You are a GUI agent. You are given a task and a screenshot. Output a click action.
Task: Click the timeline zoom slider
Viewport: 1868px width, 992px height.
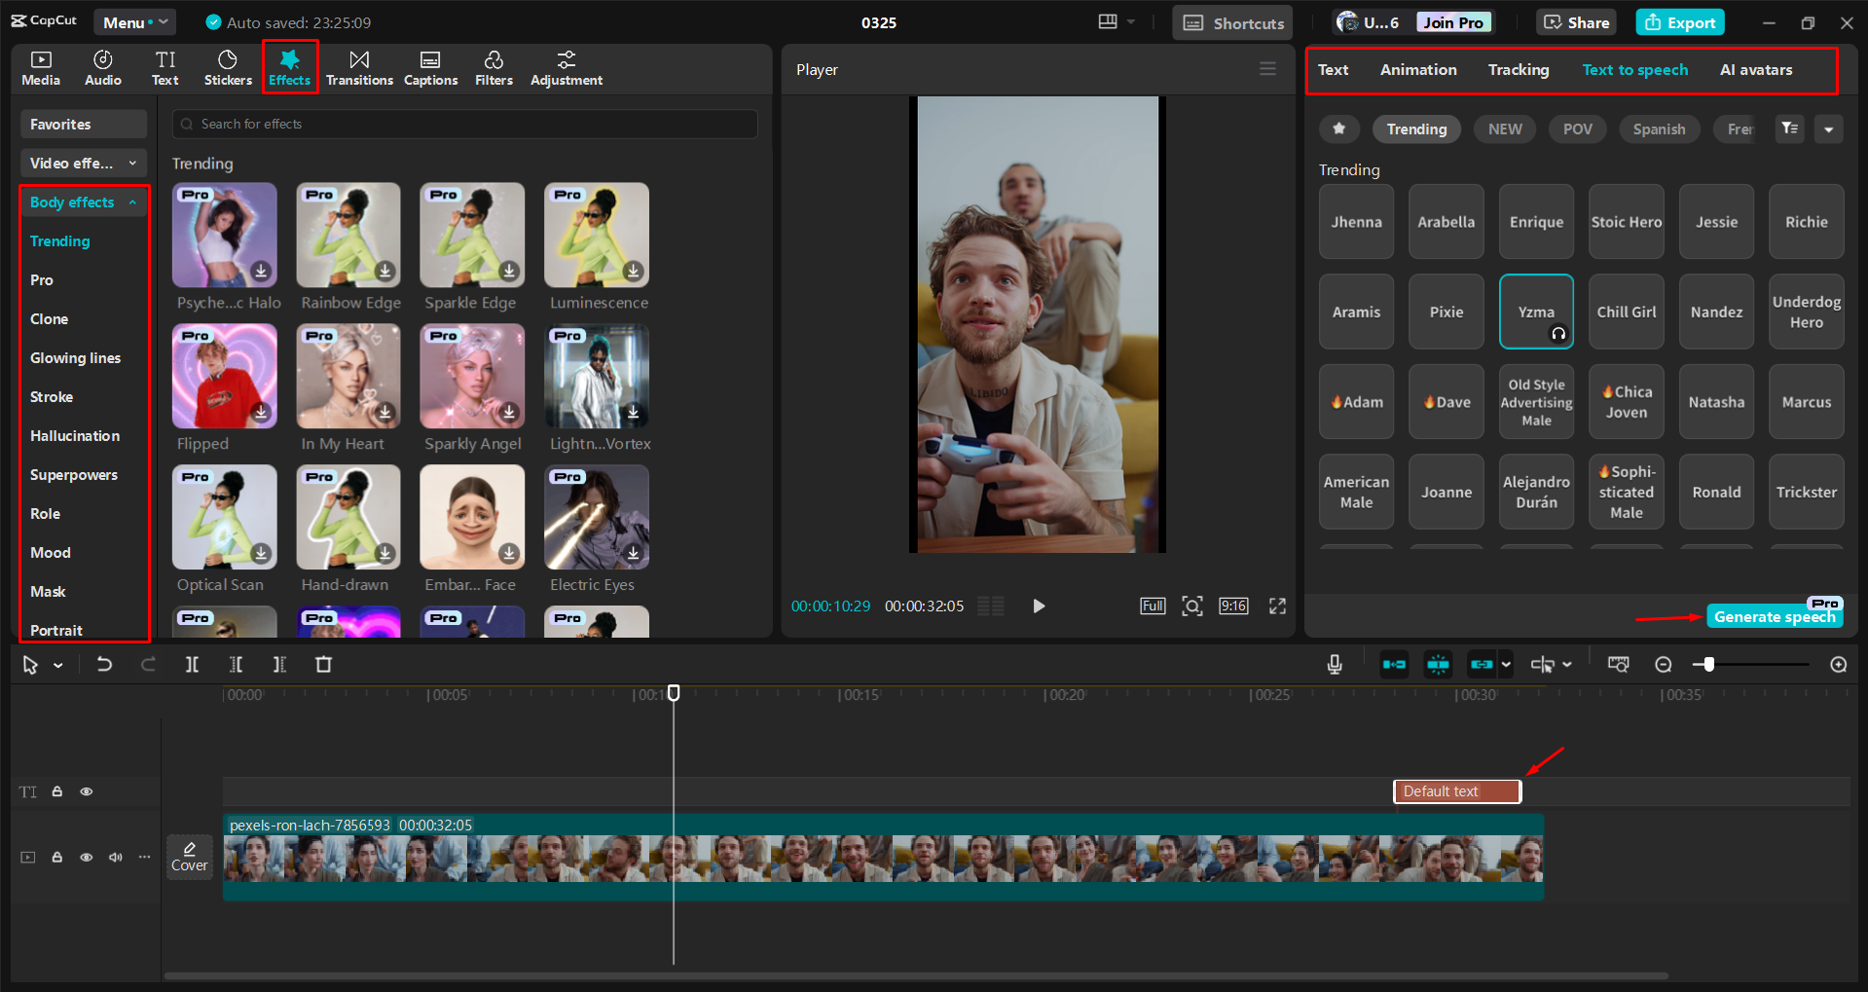click(x=1708, y=664)
